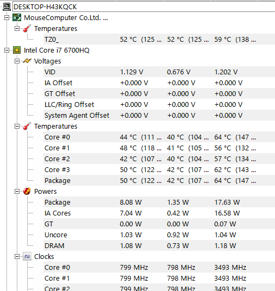Select the Powers label
This screenshot has width=275, height=291.
point(46,191)
